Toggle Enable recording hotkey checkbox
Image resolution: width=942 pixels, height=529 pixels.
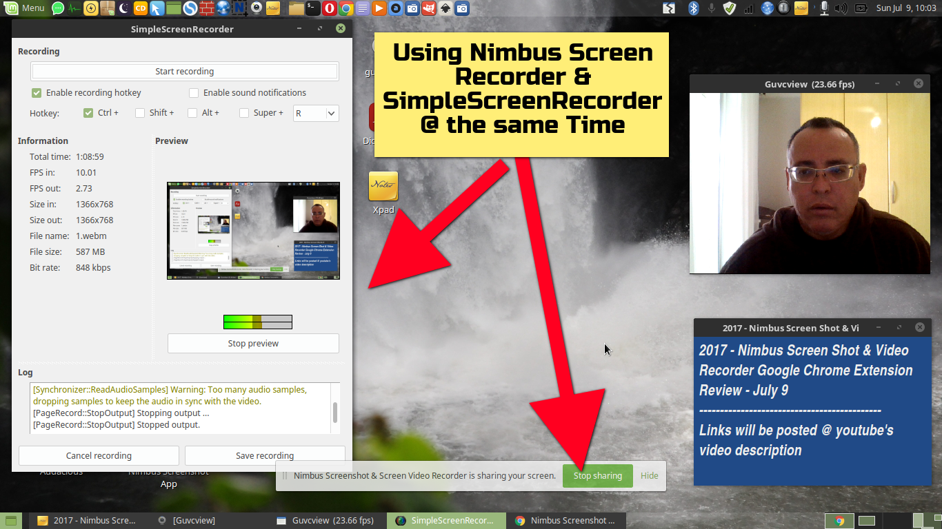tap(37, 92)
